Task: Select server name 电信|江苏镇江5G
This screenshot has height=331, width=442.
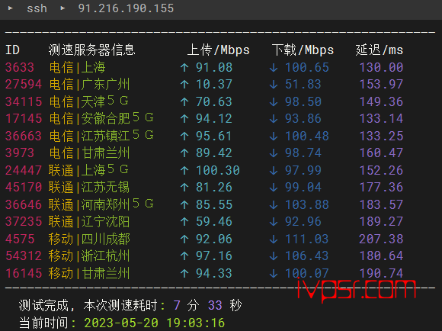Action: click(x=101, y=136)
